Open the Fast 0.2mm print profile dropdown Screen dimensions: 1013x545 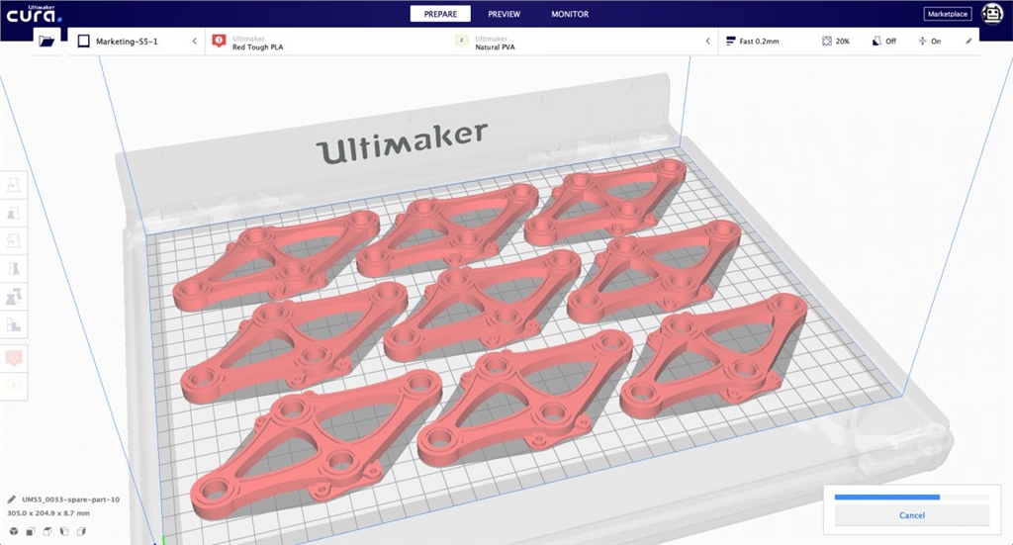point(764,42)
